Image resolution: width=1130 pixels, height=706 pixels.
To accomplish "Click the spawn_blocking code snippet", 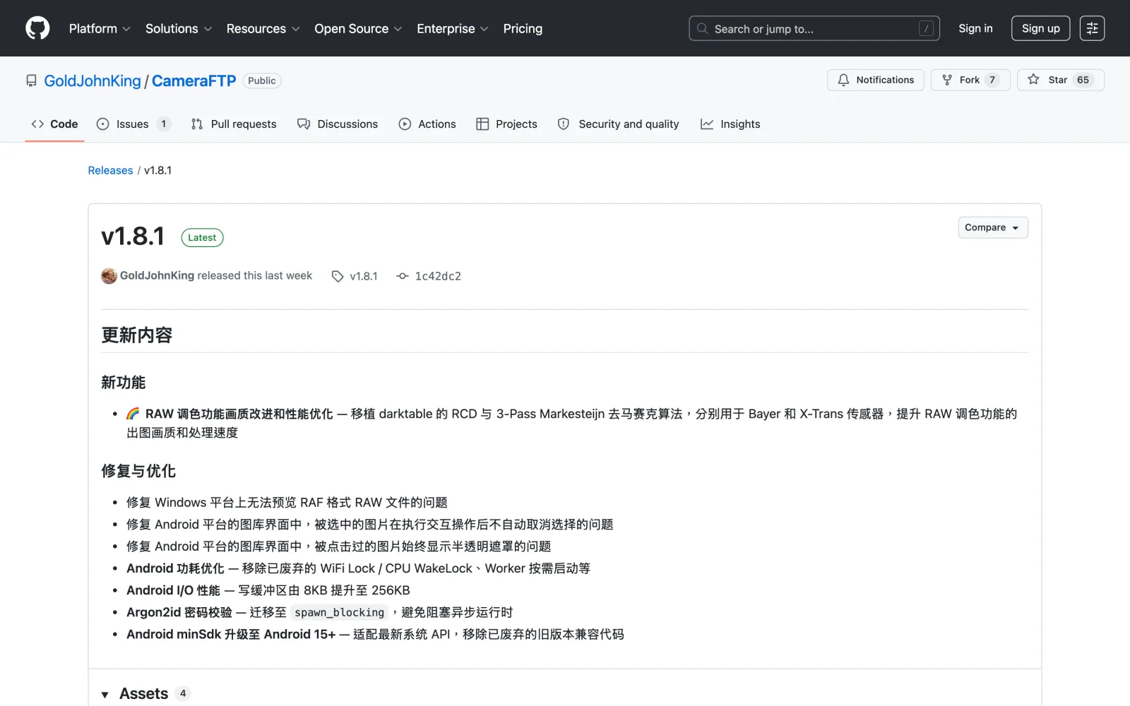I will [x=339, y=612].
